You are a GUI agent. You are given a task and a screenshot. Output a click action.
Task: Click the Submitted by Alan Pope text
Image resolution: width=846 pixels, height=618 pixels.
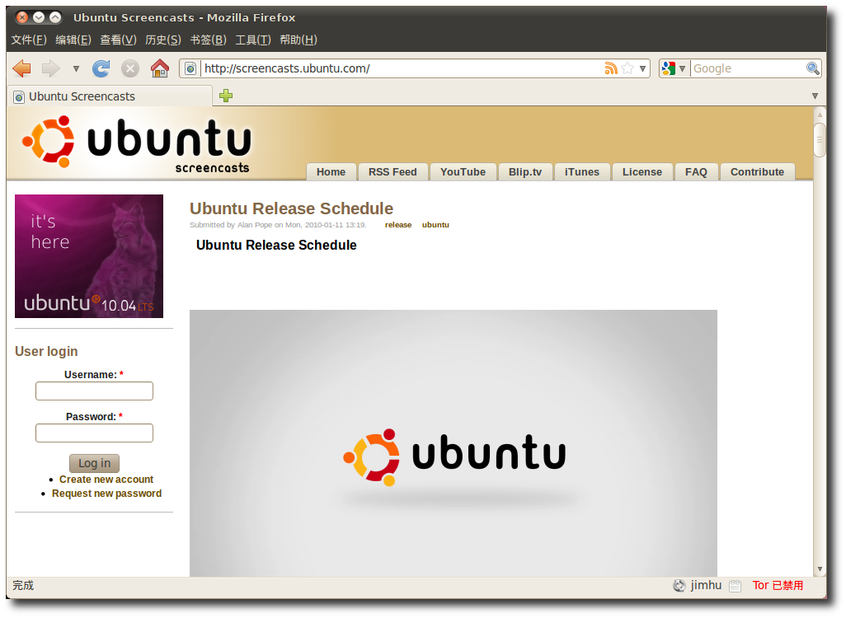[x=278, y=225]
